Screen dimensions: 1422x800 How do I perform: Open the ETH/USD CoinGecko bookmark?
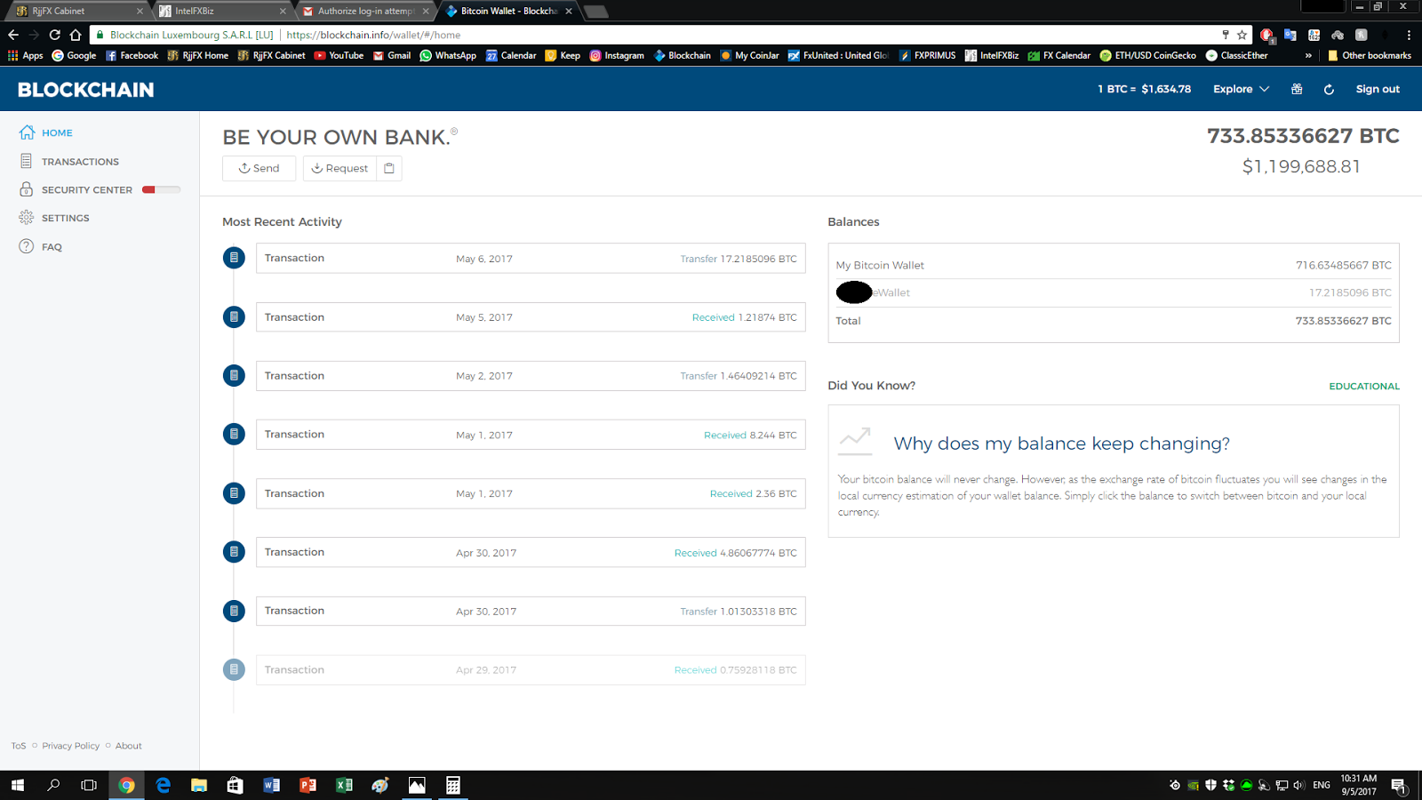[x=1147, y=55]
